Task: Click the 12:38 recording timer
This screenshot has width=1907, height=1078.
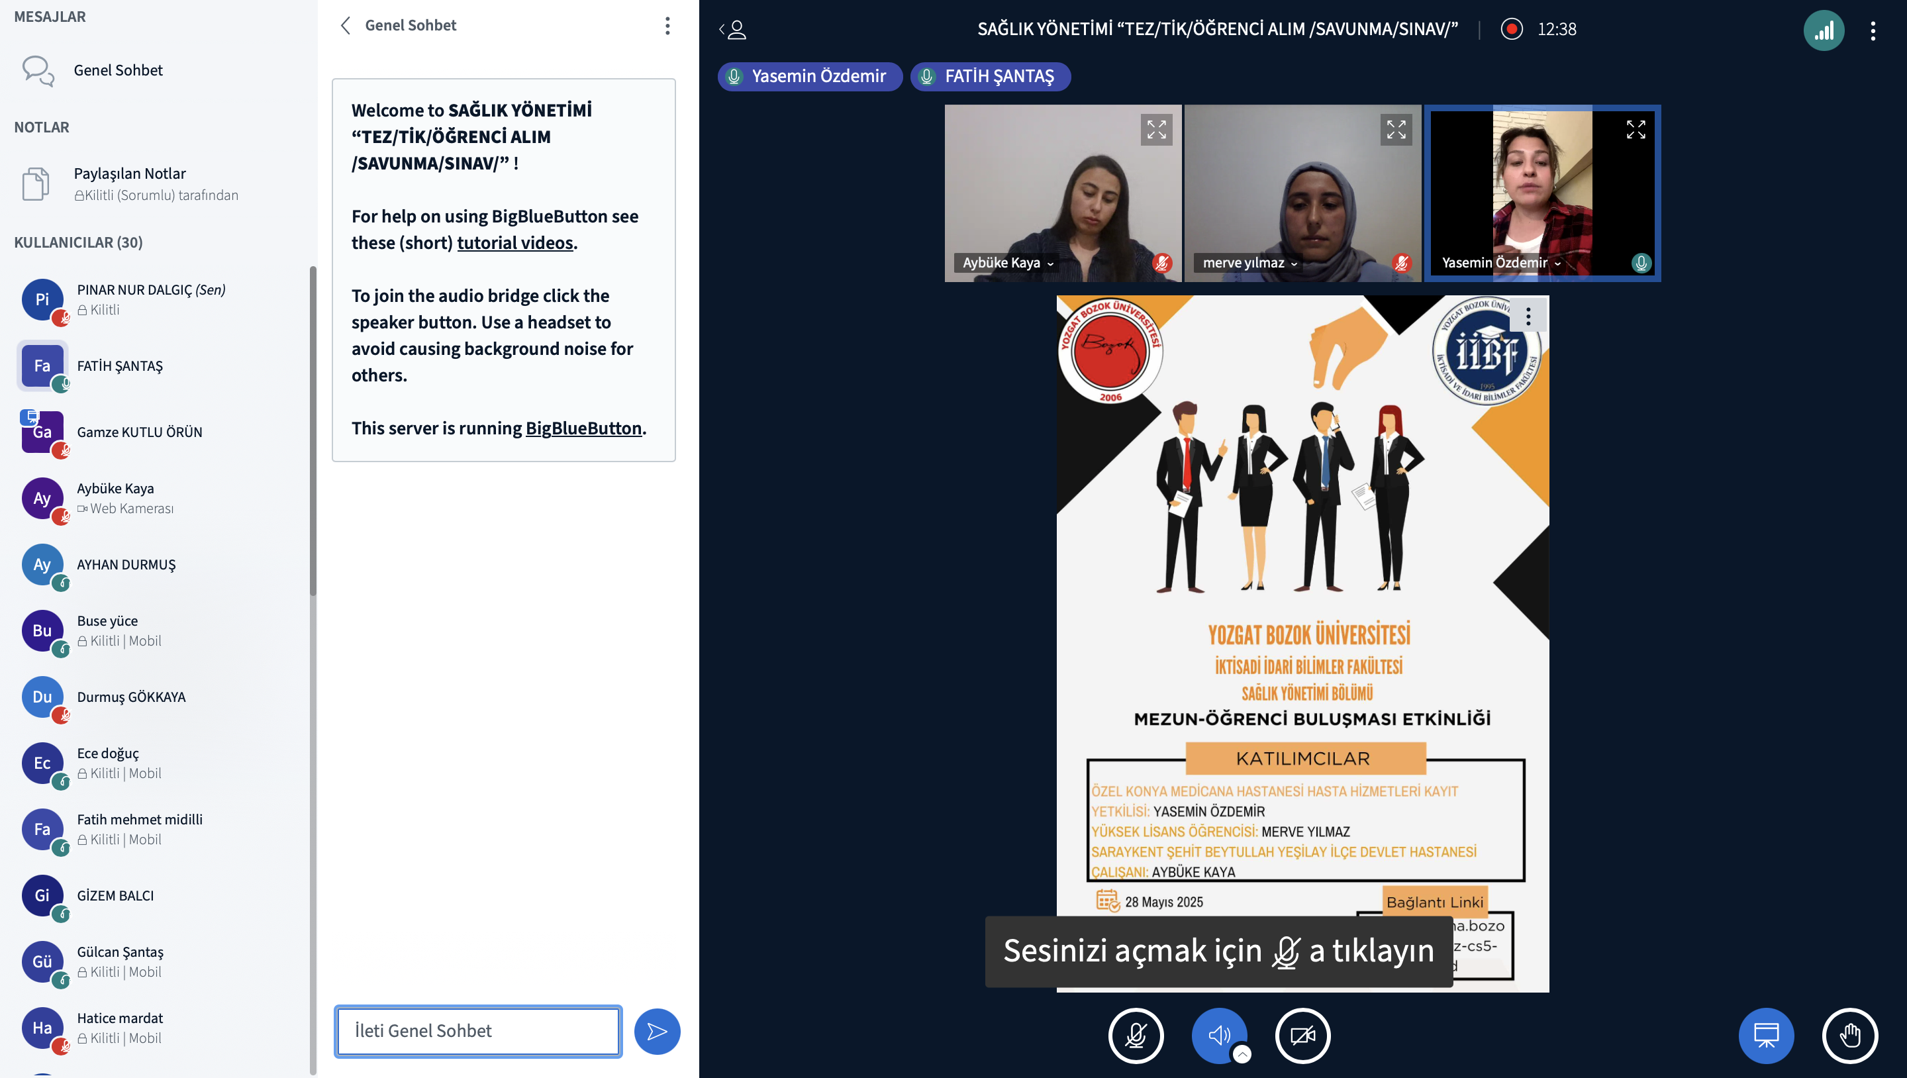Action: point(1557,30)
